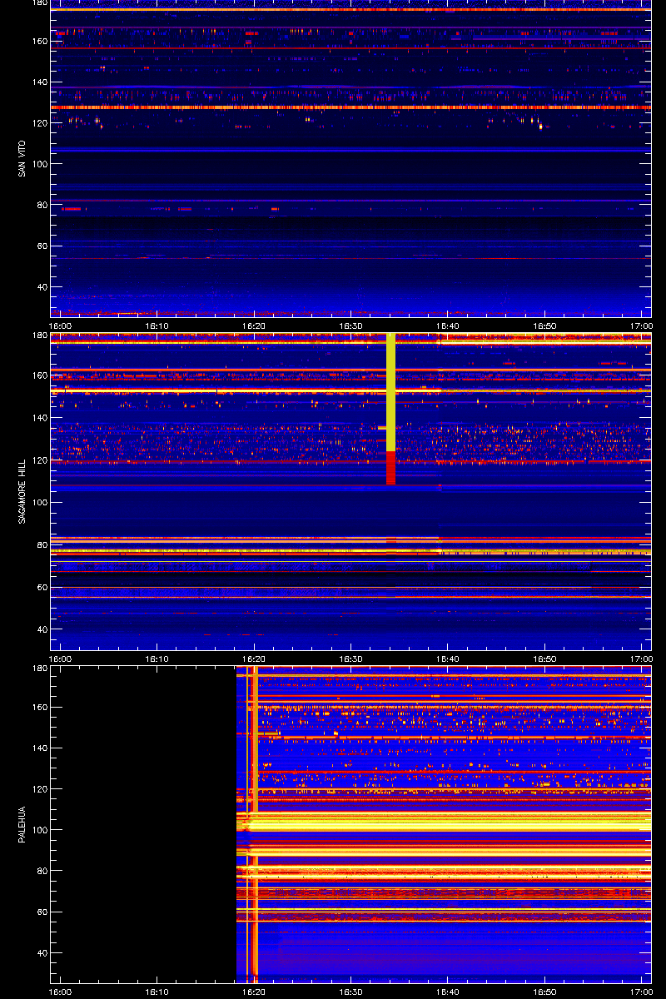This screenshot has height=999, width=666.
Task: Select the 40 tick on Palehua axis
Action: click(x=42, y=953)
